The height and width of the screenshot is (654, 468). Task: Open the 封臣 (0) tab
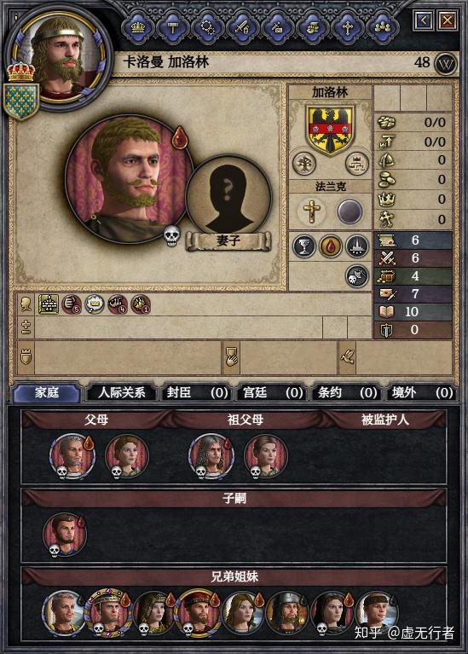coord(197,393)
